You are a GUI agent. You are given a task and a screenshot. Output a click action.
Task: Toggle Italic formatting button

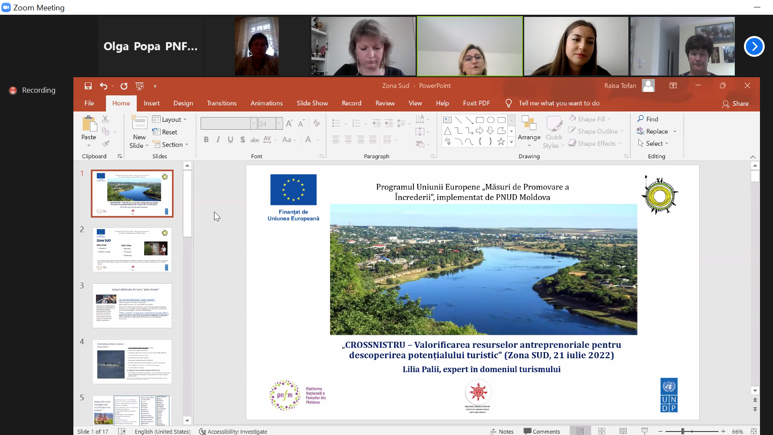[218, 140]
